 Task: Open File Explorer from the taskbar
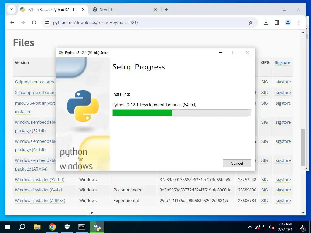pos(37,227)
